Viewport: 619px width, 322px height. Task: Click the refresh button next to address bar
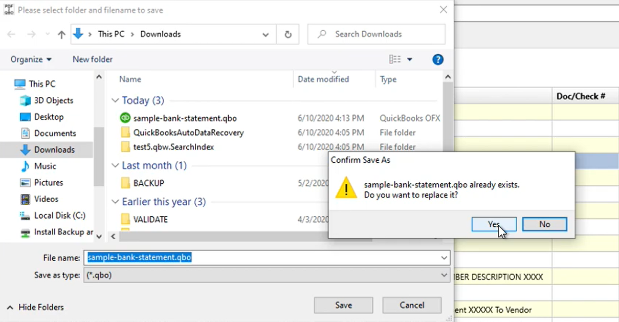288,34
